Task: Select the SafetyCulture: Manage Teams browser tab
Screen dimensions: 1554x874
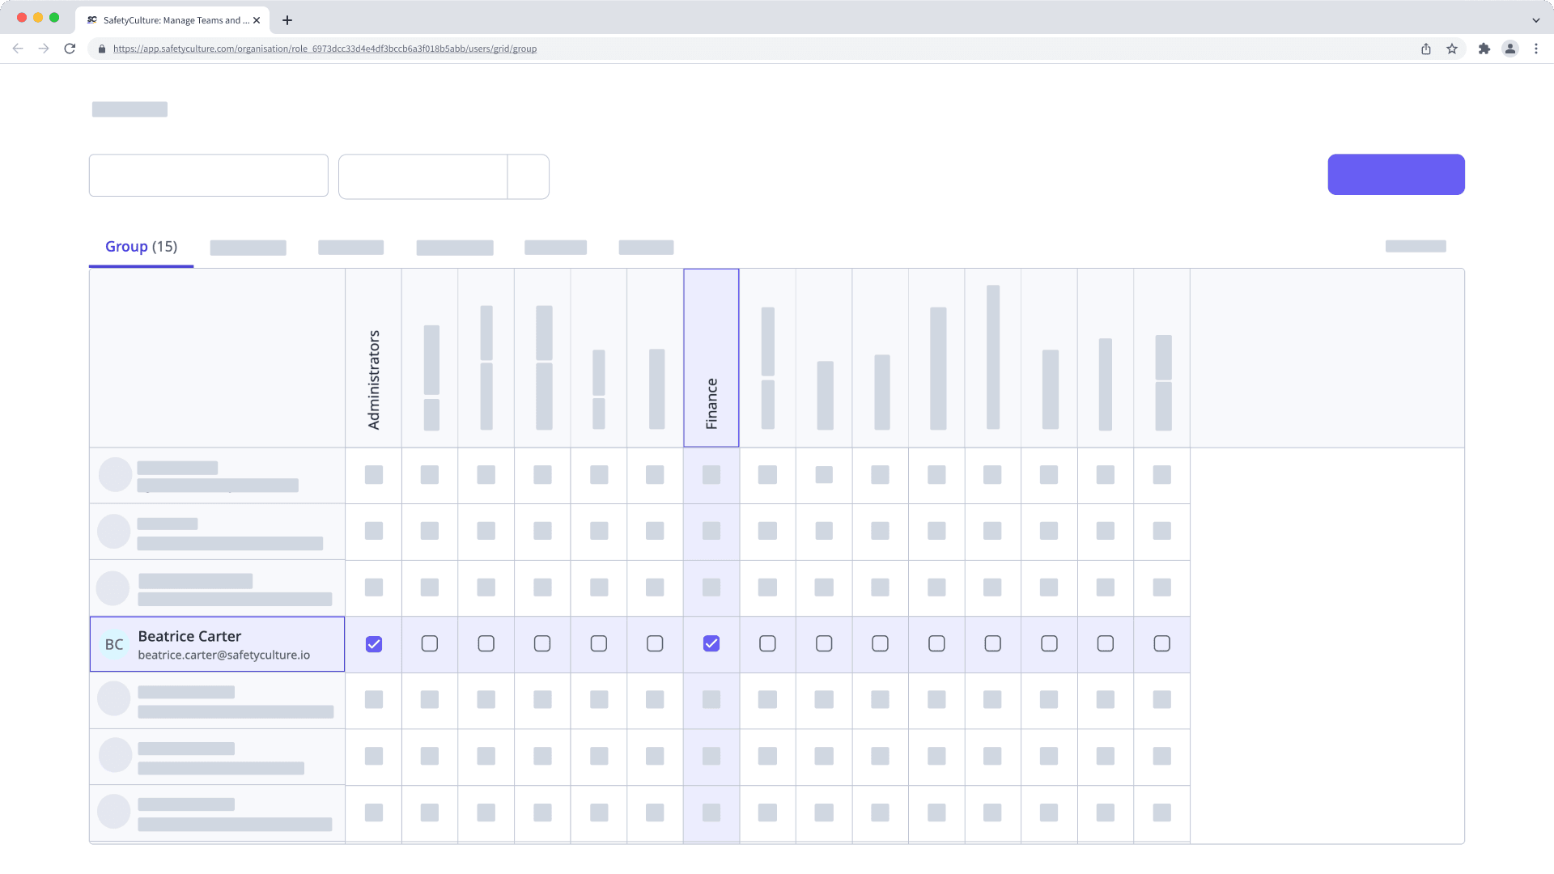Action: pos(172,20)
